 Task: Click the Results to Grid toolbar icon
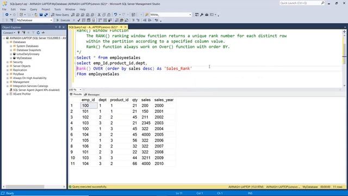coord(122,20)
